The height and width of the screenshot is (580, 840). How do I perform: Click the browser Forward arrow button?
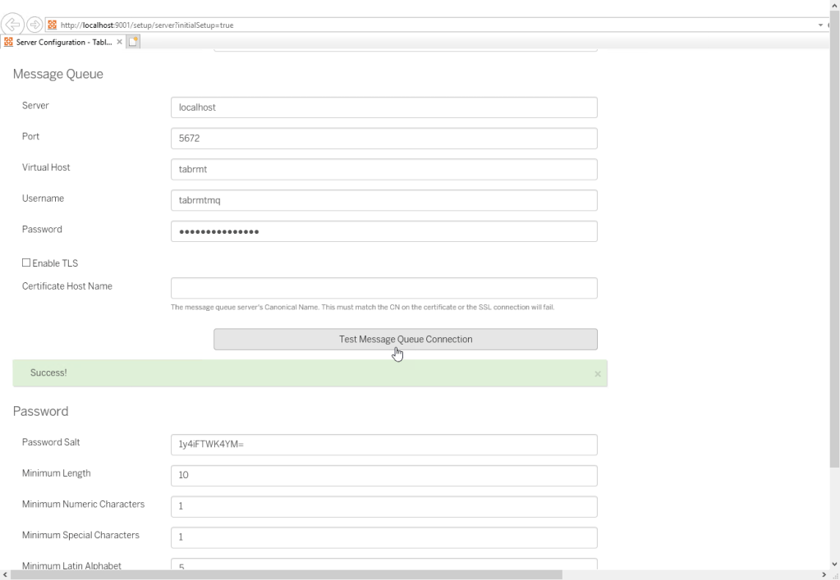click(x=36, y=25)
